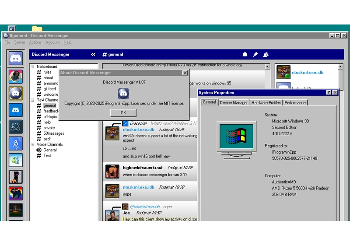Collapse the Text Channels category
The width and height of the screenshot is (350, 245).
tap(32, 100)
